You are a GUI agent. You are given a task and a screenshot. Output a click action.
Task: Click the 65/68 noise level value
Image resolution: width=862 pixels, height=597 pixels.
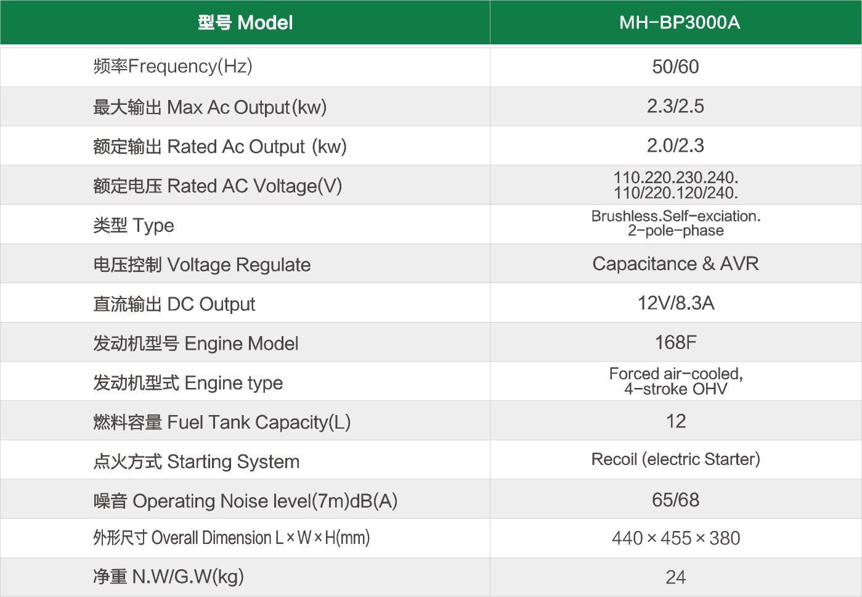(675, 500)
